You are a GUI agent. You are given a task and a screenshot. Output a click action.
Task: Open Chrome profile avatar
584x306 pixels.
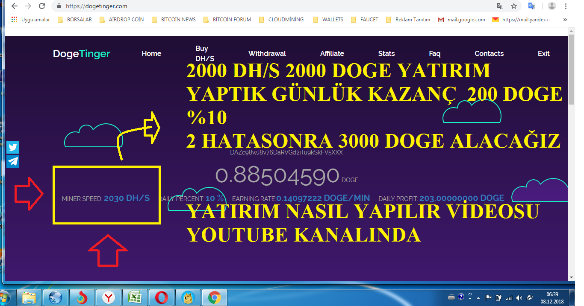click(x=552, y=6)
